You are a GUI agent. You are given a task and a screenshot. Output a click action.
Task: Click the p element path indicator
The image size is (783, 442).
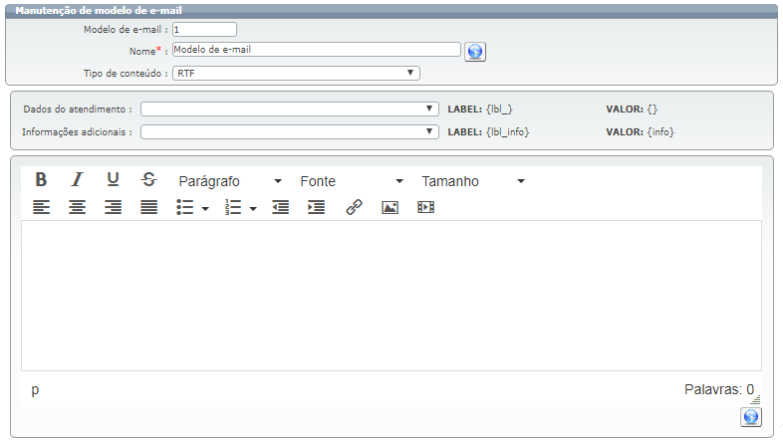click(35, 390)
